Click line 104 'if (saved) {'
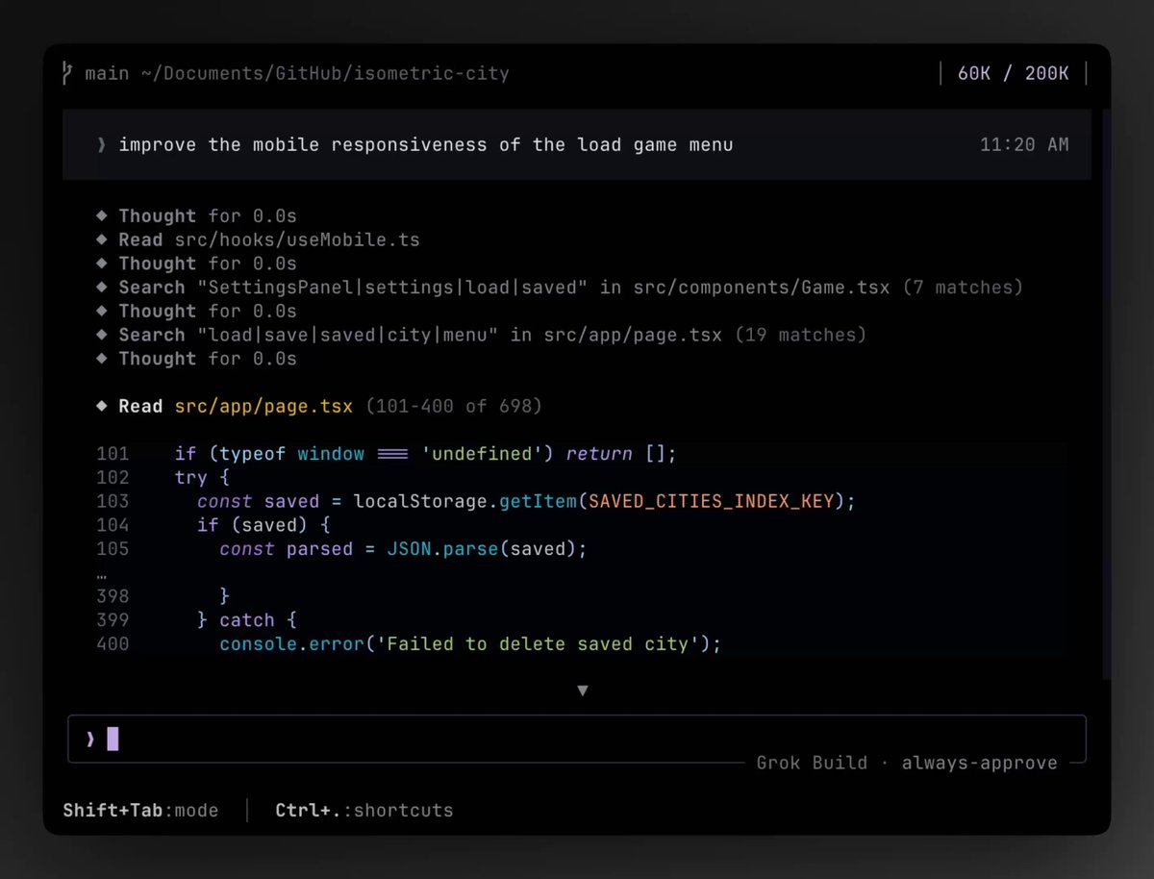Image resolution: width=1154 pixels, height=879 pixels. (263, 525)
